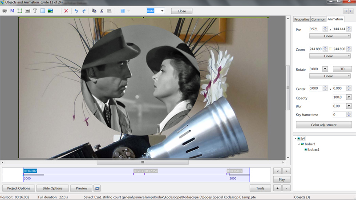This screenshot has height=200, width=356.
Task: Select the 00:16.002 keyframe on timeline
Action: 30,171
